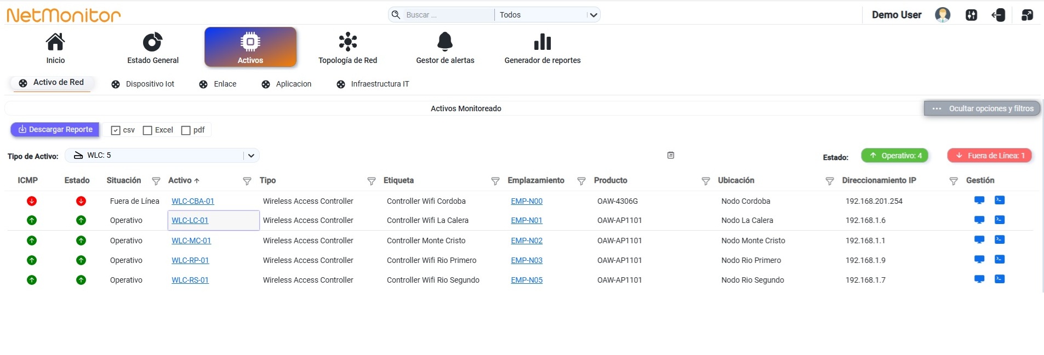Open the Tipo column filter
Screen dimensions: 1044x355
[372, 181]
